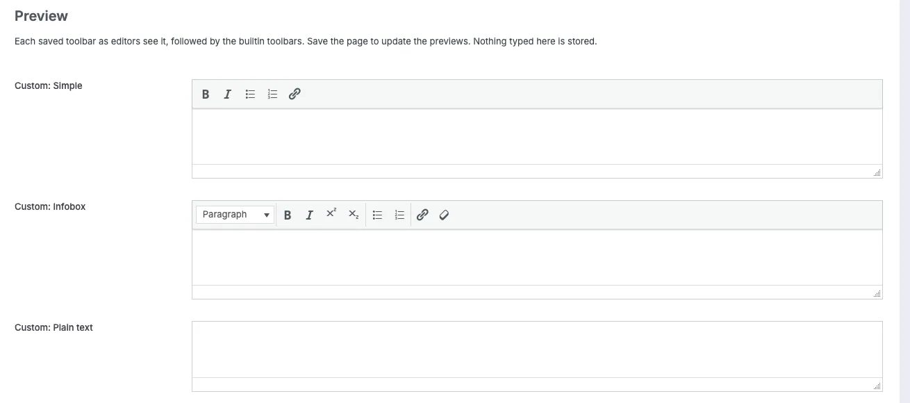
Task: Click into Custom: Simple editor text area
Action: tap(537, 137)
